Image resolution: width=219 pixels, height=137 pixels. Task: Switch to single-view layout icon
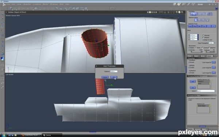coord(148,12)
